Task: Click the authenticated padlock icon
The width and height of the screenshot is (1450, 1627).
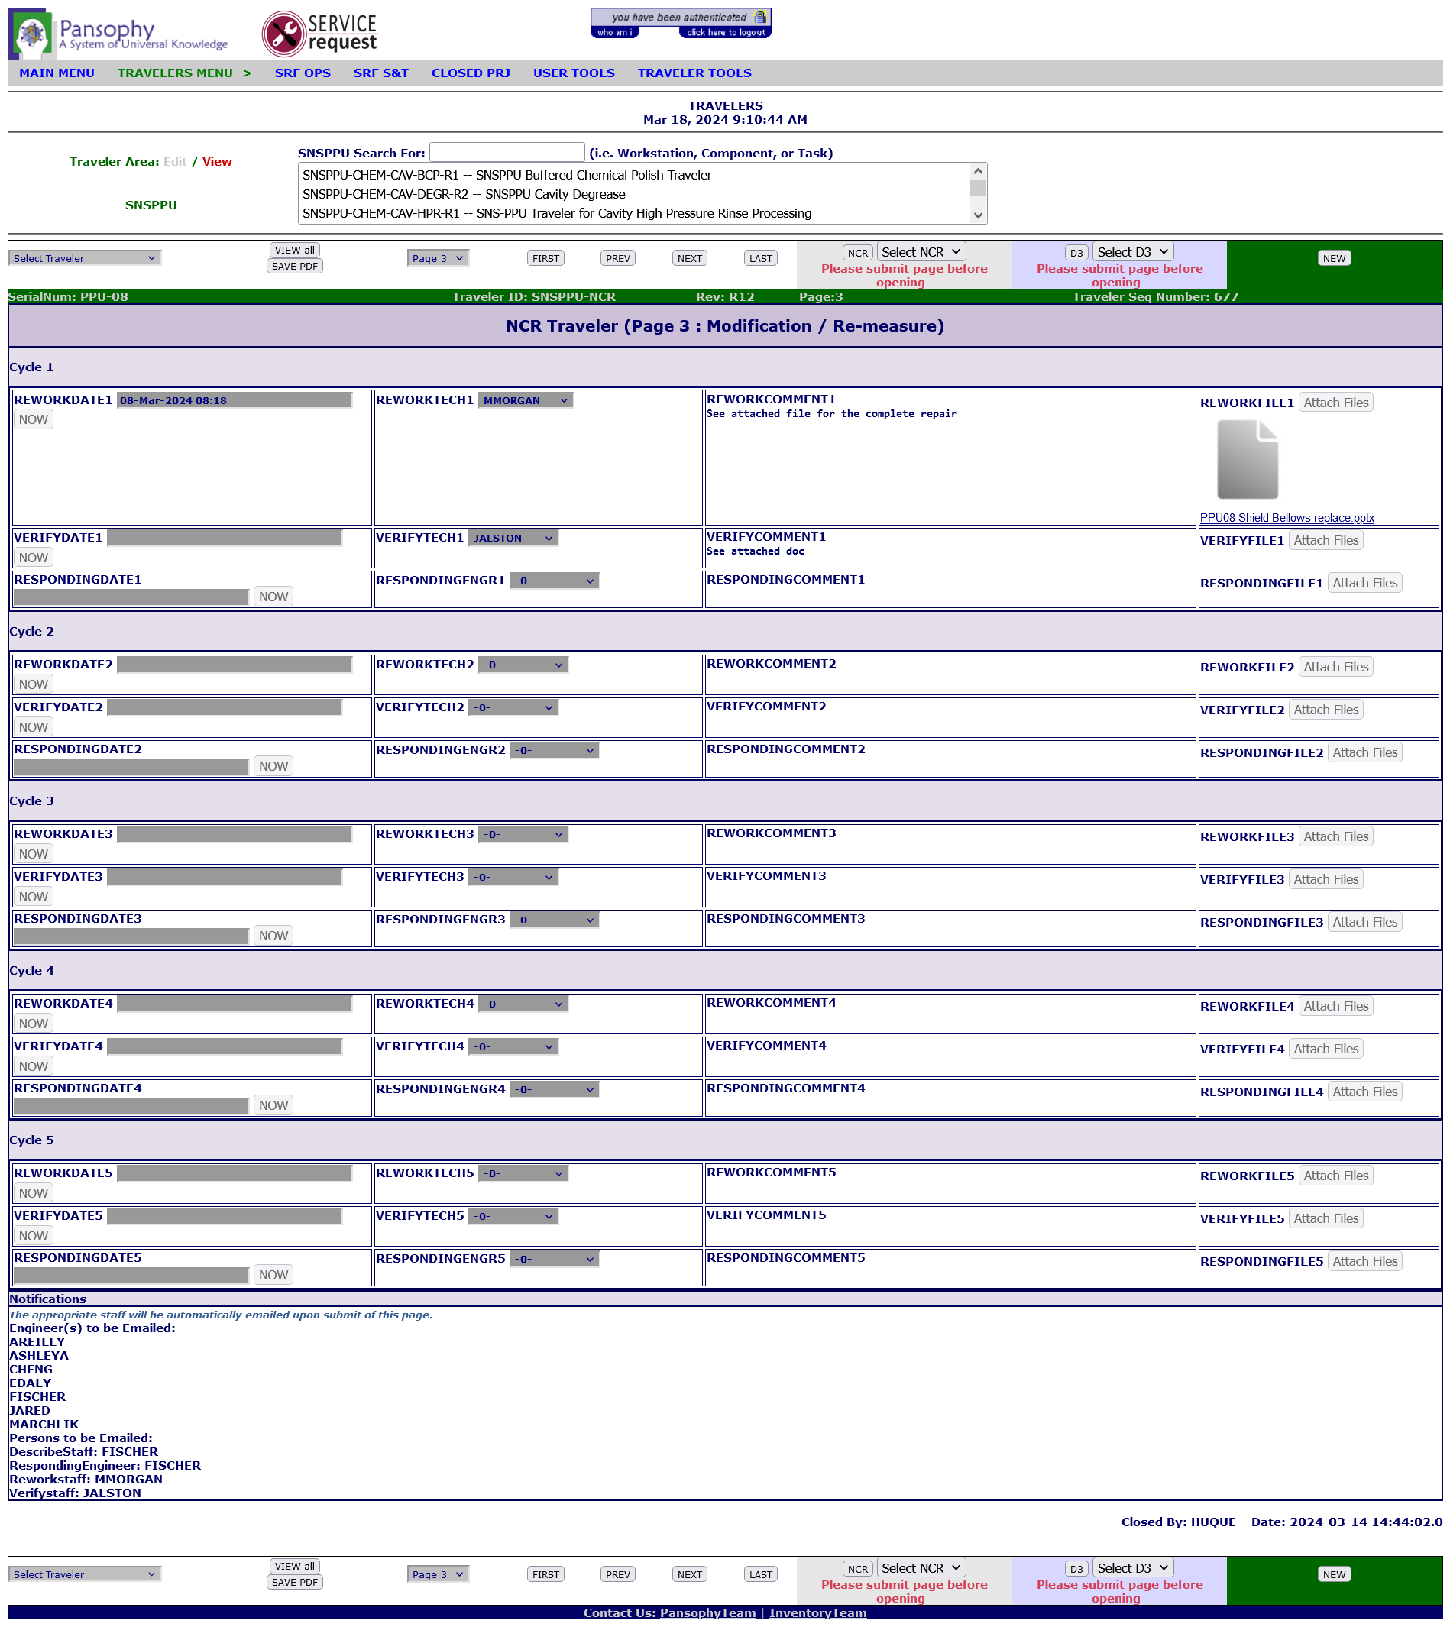Action: [x=759, y=17]
